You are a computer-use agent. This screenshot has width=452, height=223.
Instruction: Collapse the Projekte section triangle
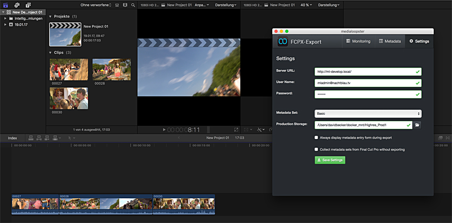pyautogui.click(x=50, y=16)
